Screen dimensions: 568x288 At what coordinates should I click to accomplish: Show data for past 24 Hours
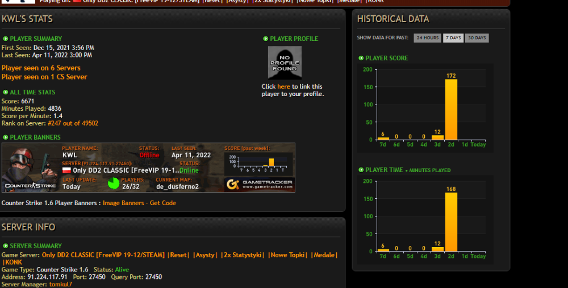(428, 38)
